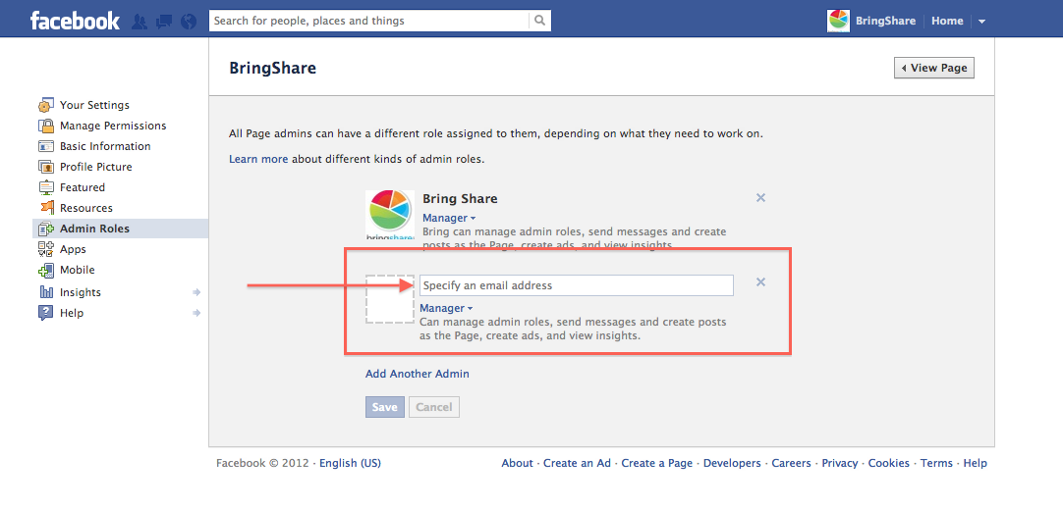This screenshot has height=509, width=1063.
Task: Open Terms footer link
Action: coord(936,463)
